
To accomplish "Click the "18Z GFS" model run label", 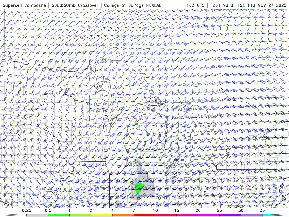I will pos(195,5).
